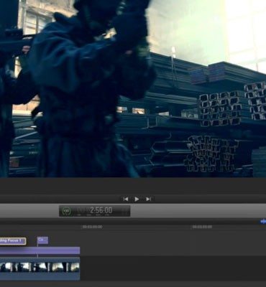Select the first visible thumbnail in the filmstrip
Screen dimensions: 266x287
5,267
